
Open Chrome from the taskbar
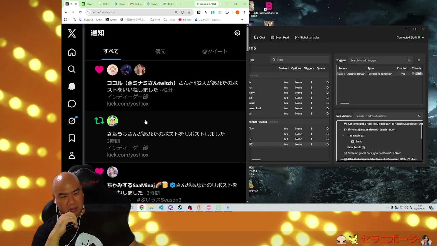tap(142, 207)
